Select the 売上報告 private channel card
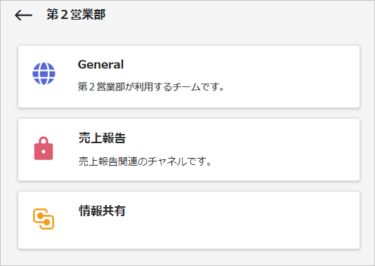 189,149
